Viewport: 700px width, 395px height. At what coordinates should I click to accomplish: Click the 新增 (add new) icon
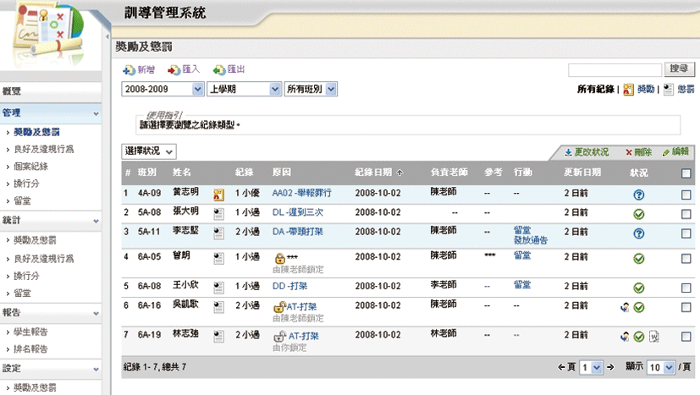[x=128, y=70]
